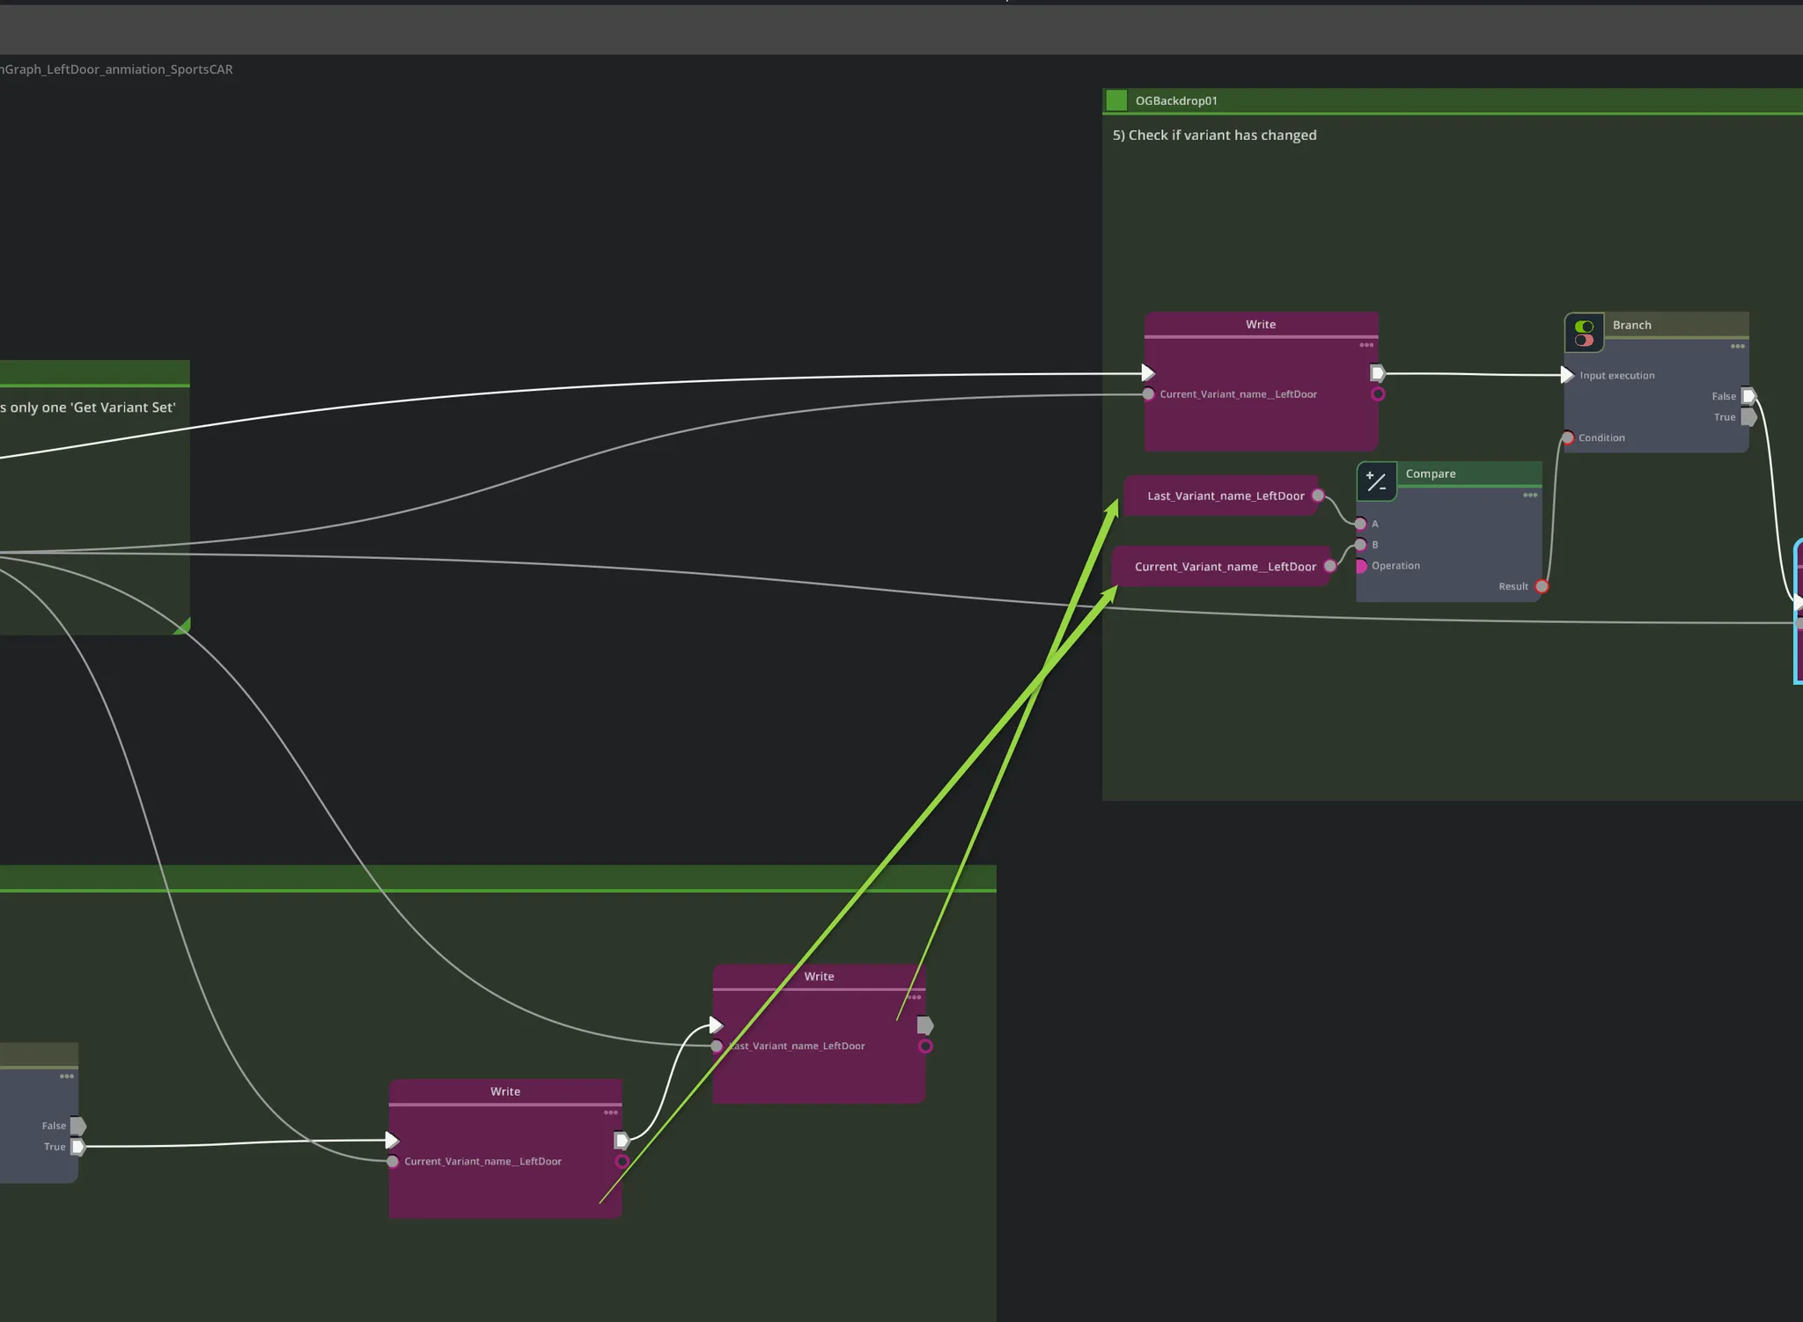The height and width of the screenshot is (1322, 1803).
Task: Click the OGBackdrop01 green color square
Action: click(x=1116, y=100)
